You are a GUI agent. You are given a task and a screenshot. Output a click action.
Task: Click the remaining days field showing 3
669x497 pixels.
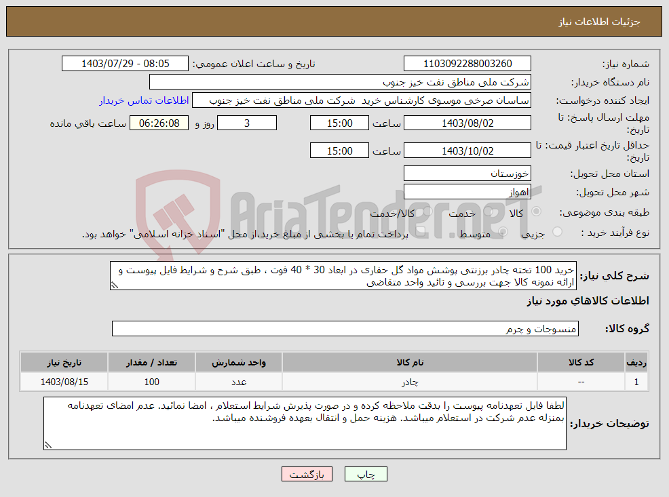coord(246,123)
